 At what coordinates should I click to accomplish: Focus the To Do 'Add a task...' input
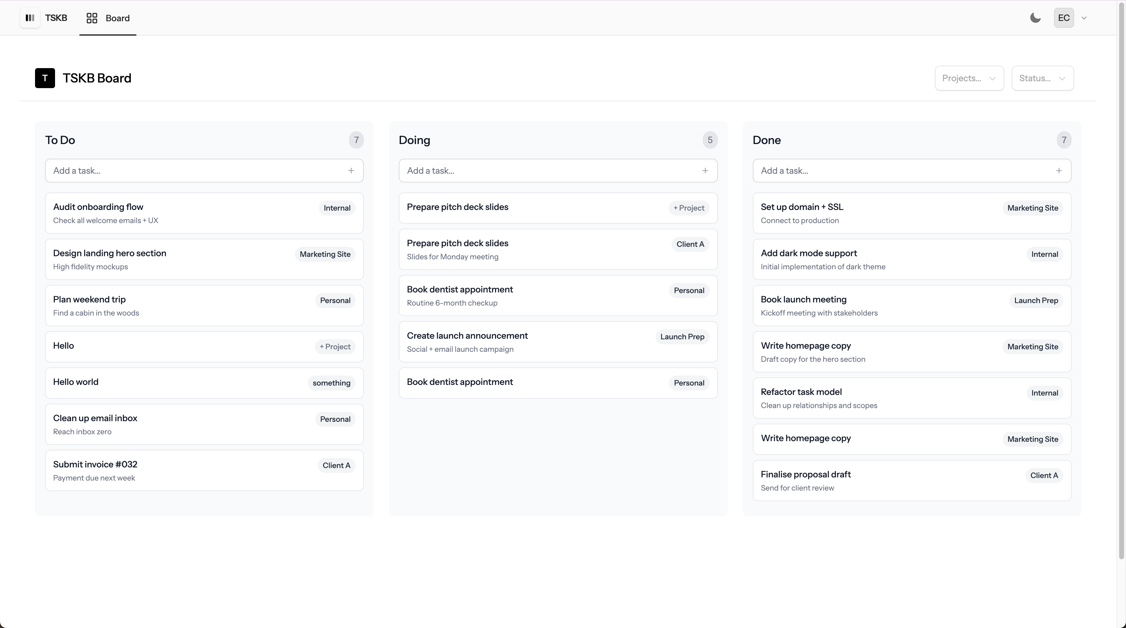tap(204, 171)
